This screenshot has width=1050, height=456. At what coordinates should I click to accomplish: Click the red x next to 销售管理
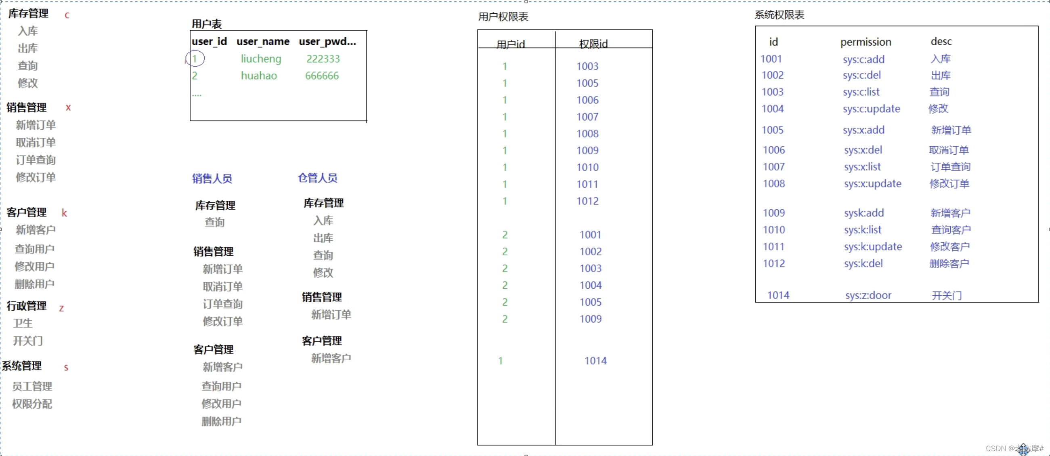[x=68, y=107]
